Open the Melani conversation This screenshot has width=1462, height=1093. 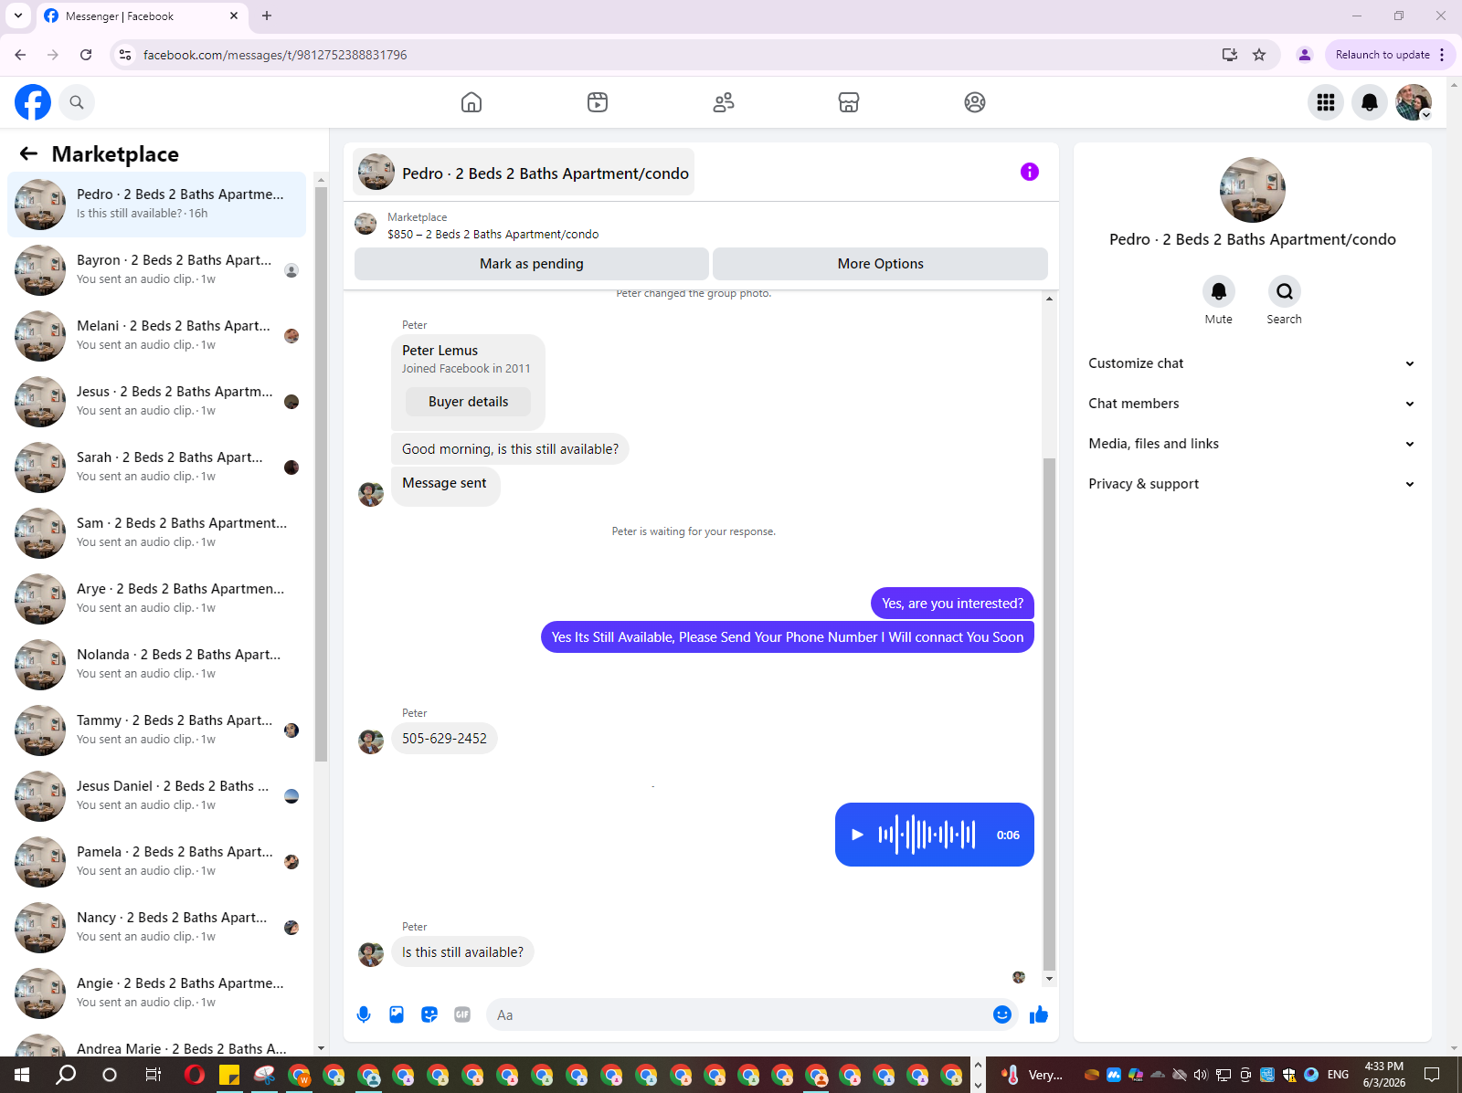pos(157,336)
